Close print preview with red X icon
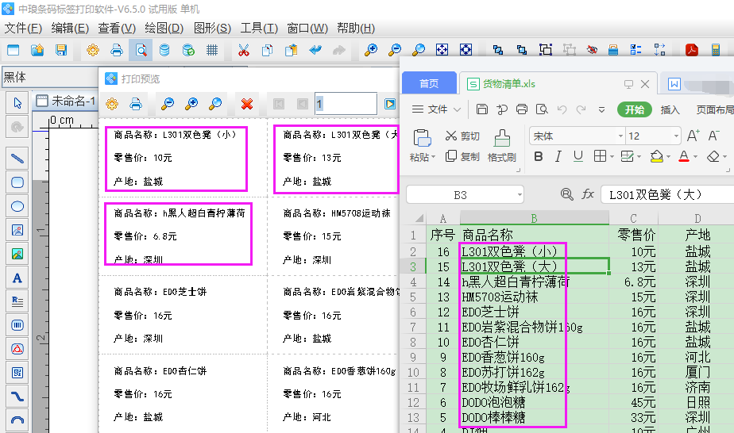 tap(247, 104)
